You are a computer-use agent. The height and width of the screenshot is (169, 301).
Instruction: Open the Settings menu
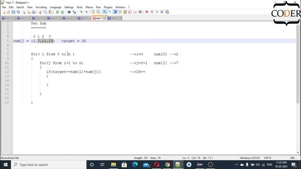69,7
